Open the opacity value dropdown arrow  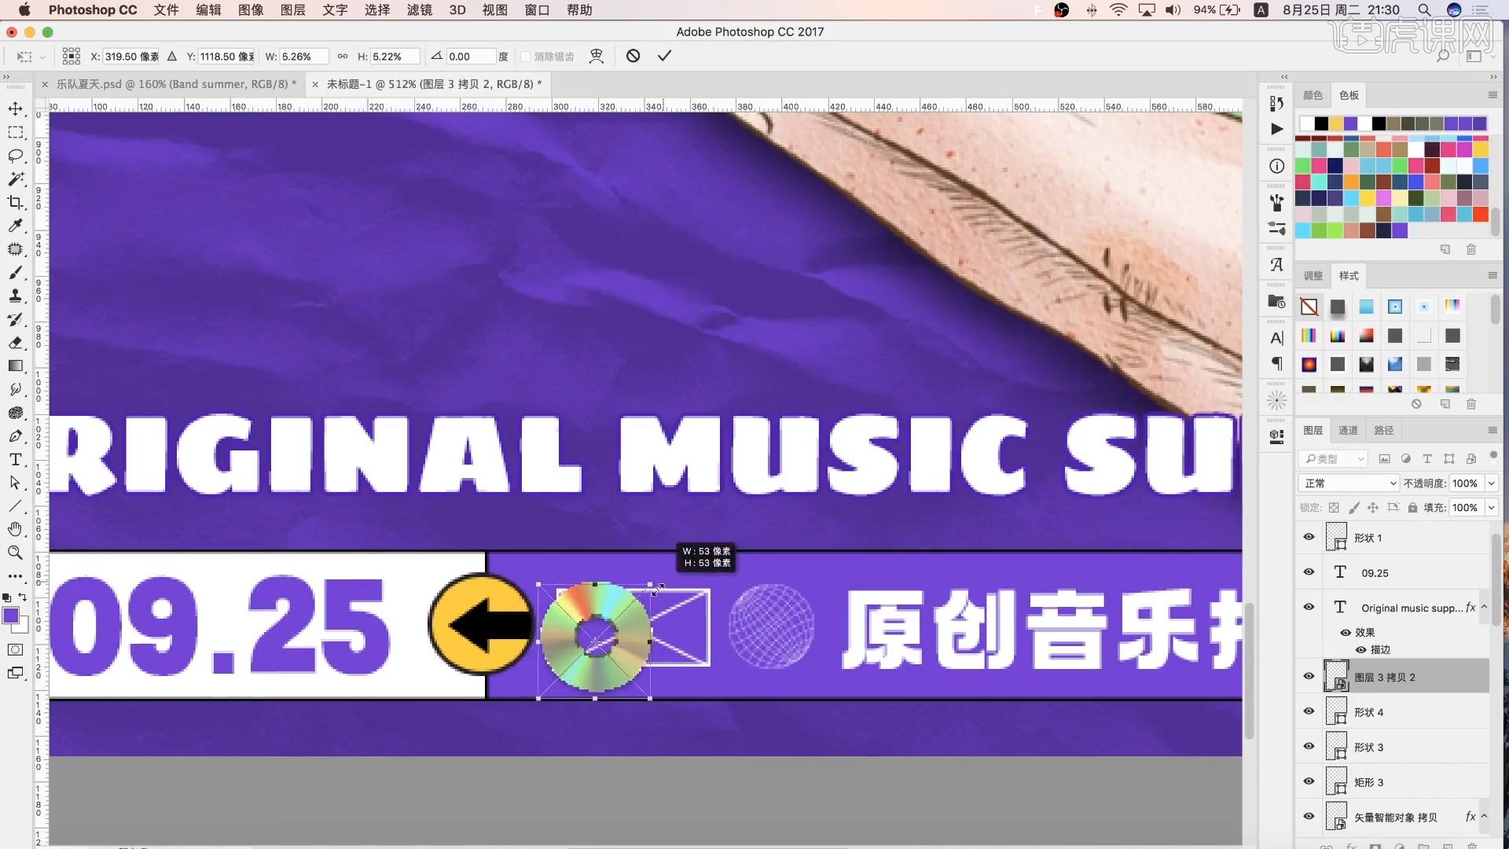[1491, 483]
